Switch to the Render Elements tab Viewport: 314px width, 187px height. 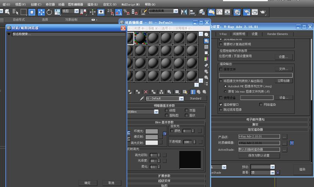coord(277,34)
